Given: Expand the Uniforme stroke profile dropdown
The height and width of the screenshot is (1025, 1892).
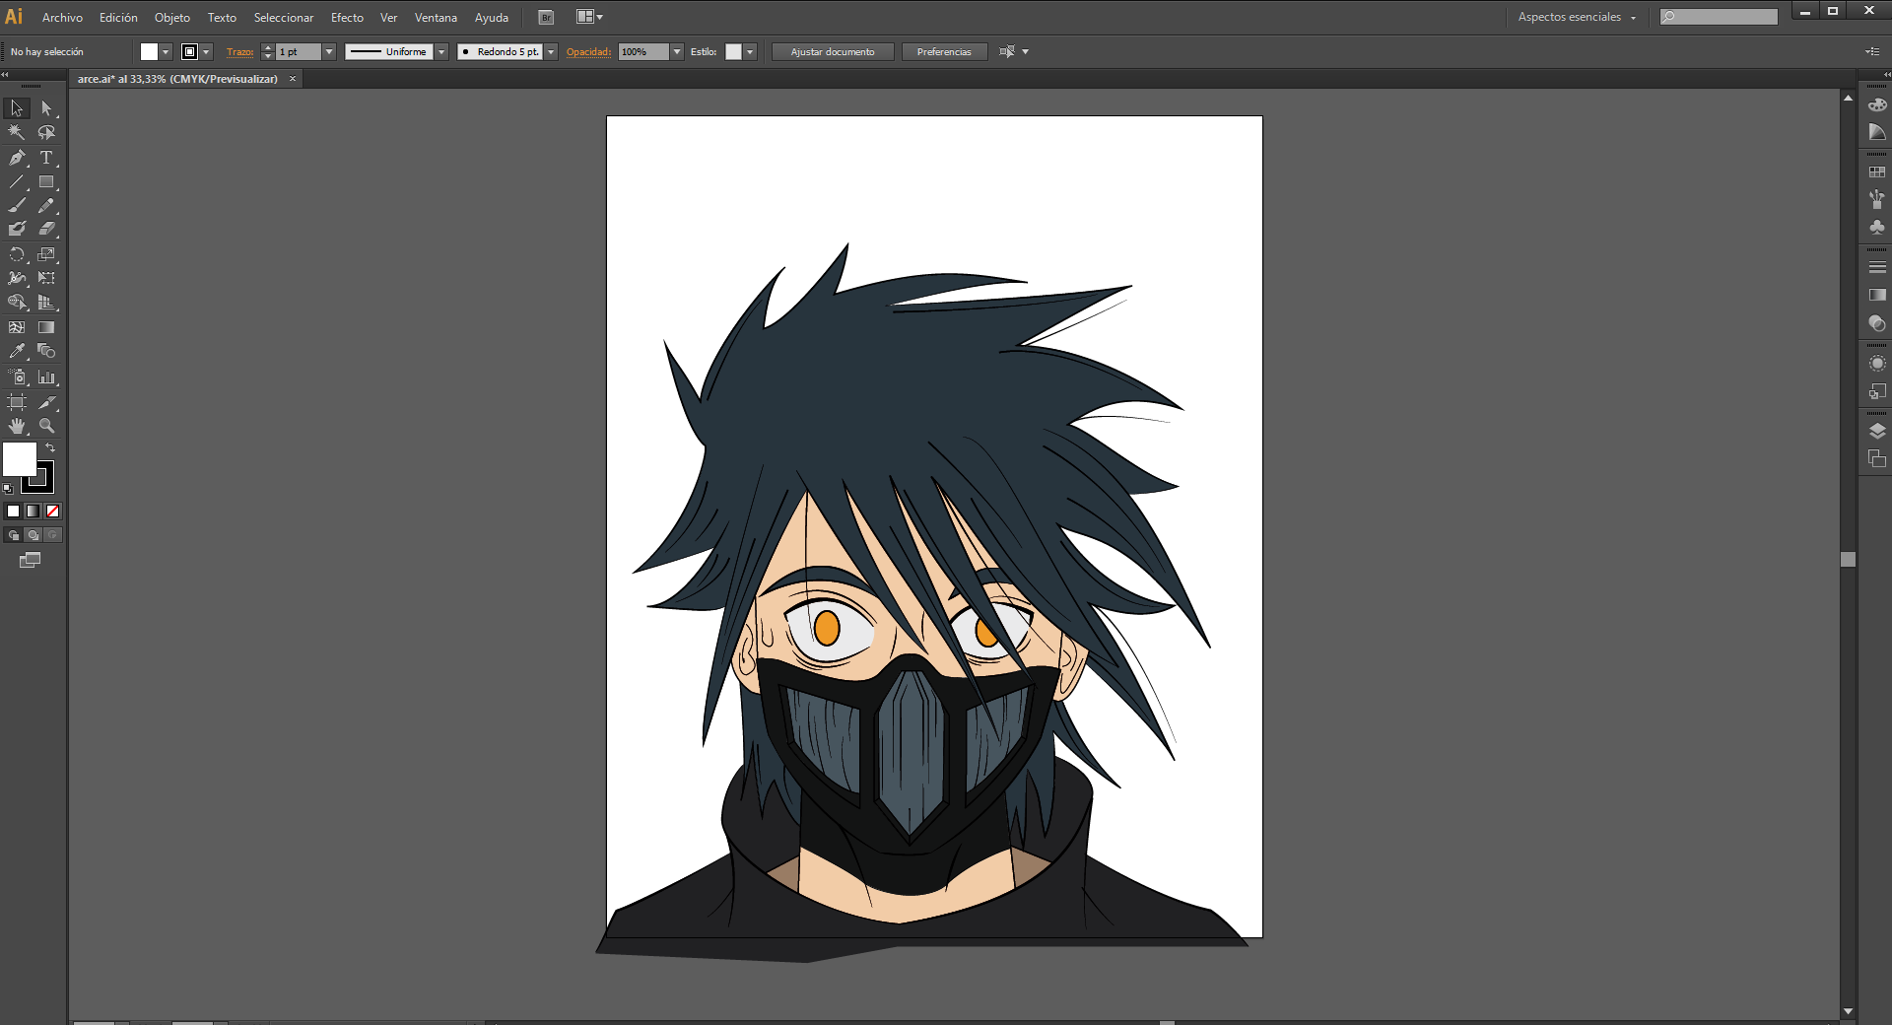Looking at the screenshot, I should click(x=441, y=52).
